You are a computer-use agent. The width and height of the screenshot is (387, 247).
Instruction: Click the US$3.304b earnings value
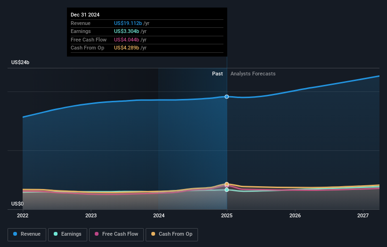pos(126,31)
